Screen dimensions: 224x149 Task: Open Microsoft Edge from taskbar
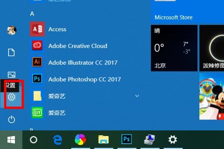coord(57,140)
